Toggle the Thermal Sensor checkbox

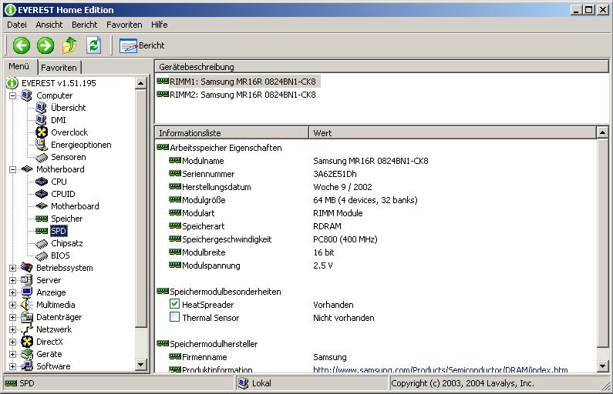tap(174, 317)
